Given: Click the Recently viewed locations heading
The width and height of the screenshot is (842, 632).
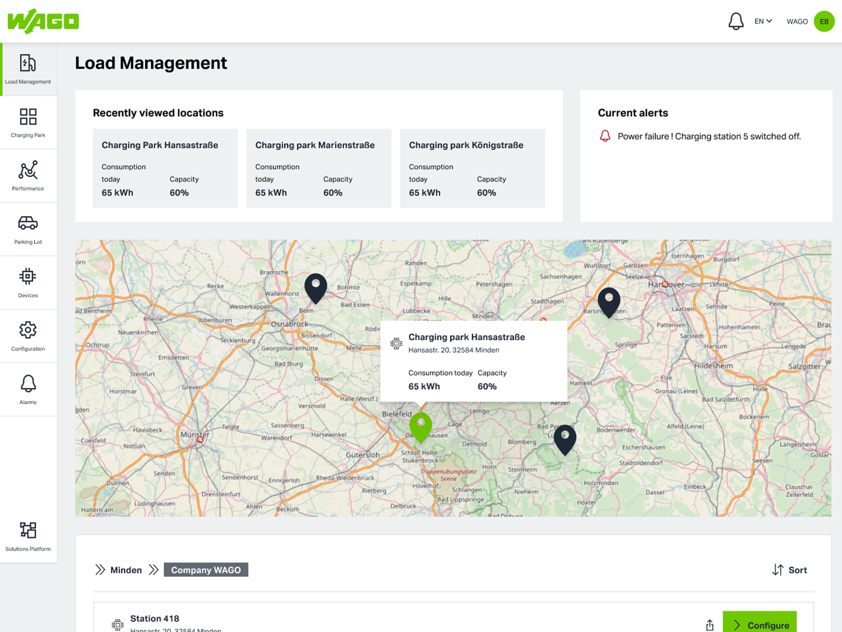Looking at the screenshot, I should pos(158,113).
